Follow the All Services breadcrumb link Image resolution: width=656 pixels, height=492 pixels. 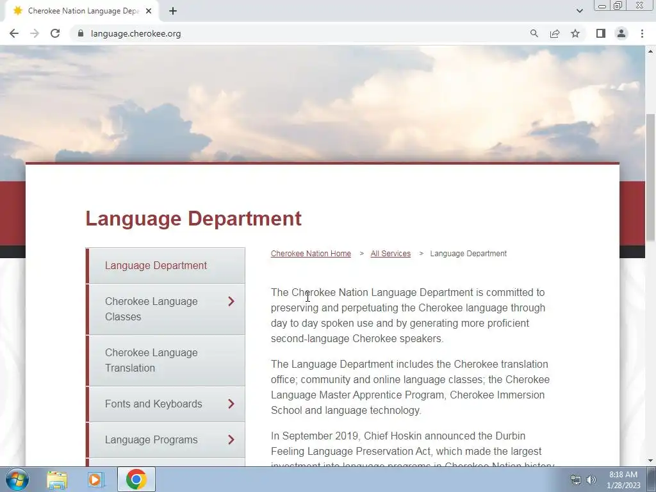tap(391, 254)
